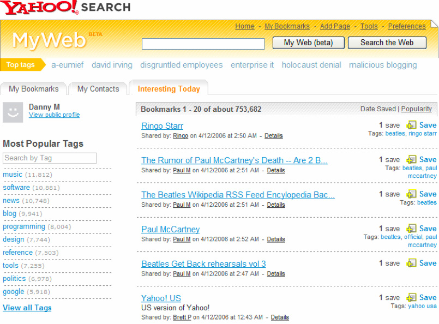The width and height of the screenshot is (439, 324).
Task: Click save icon for Beatles Wikipedia RSS Feed
Action: [x=411, y=194]
